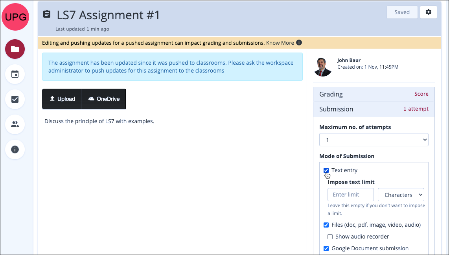This screenshot has height=255, width=449.
Task: Open the people icon in the sidebar
Action: pos(15,124)
